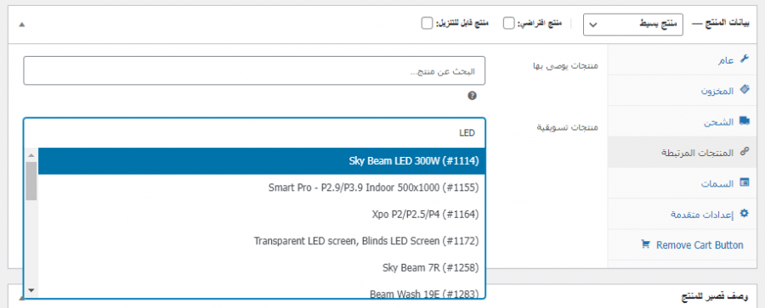This screenshot has height=308, width=765.
Task: Click the inventory tag icon beside المخزون
Action: 744,90
